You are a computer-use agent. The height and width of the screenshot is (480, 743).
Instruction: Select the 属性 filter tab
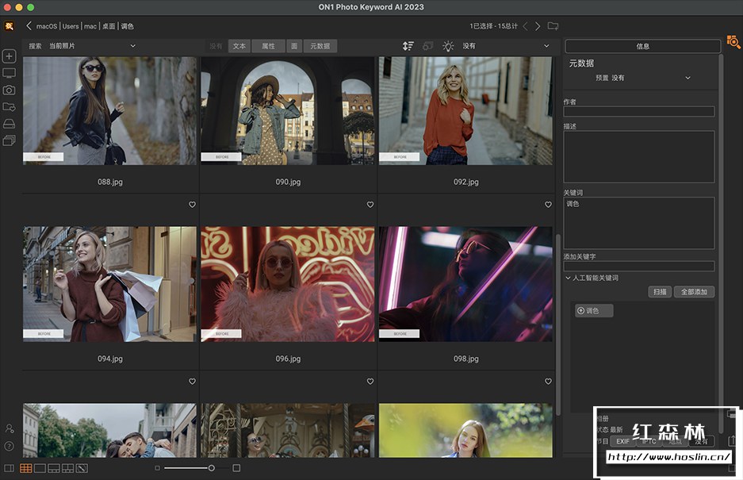[268, 46]
